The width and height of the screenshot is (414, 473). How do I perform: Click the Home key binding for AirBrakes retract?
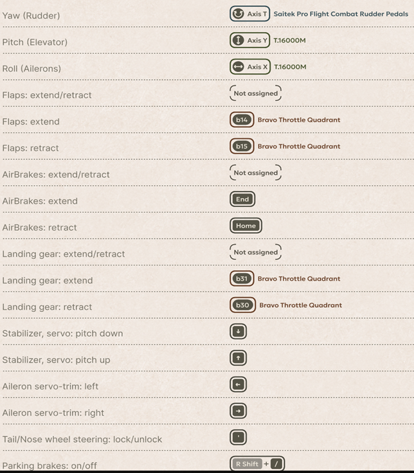(246, 226)
